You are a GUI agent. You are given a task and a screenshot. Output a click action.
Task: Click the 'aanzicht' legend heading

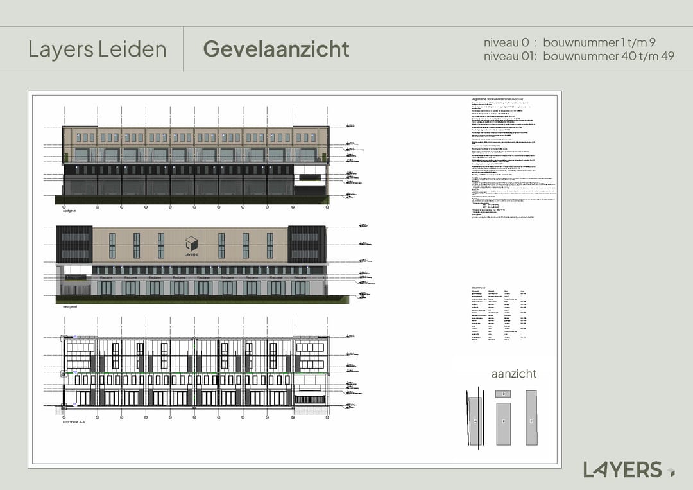coord(513,374)
